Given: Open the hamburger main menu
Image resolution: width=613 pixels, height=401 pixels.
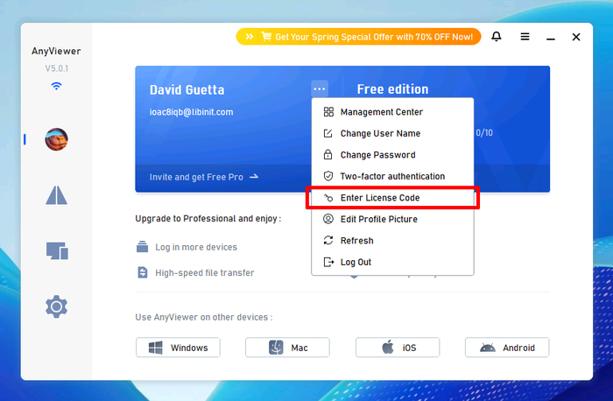Looking at the screenshot, I should pyautogui.click(x=525, y=37).
